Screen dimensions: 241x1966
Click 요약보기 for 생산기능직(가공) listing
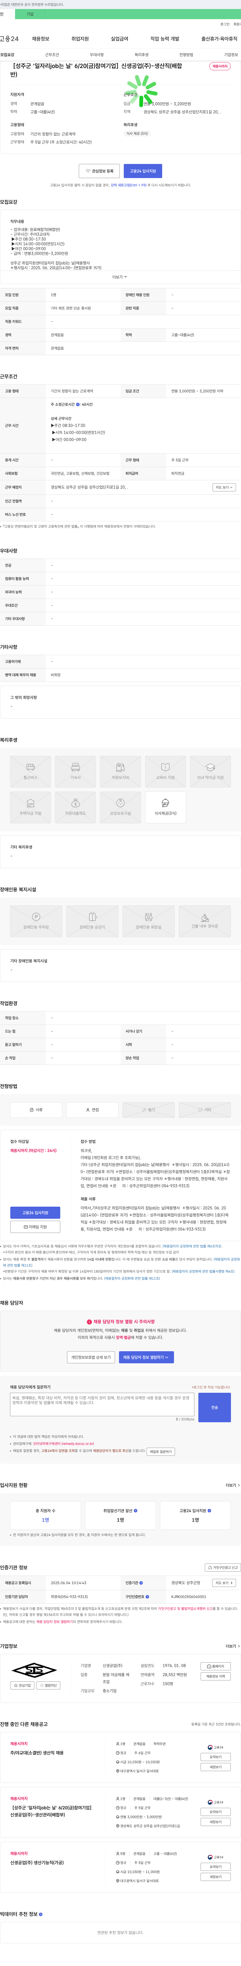[x=216, y=1867]
